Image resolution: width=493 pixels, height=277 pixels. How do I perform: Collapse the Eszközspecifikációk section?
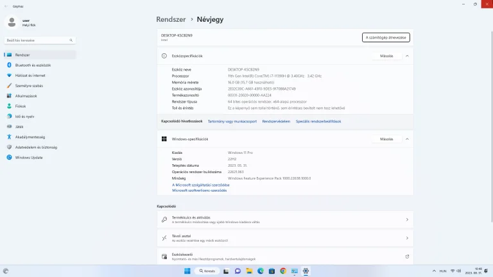pos(407,56)
